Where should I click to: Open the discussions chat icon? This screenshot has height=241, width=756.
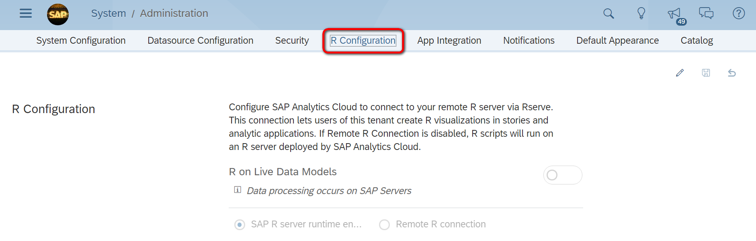click(x=706, y=14)
